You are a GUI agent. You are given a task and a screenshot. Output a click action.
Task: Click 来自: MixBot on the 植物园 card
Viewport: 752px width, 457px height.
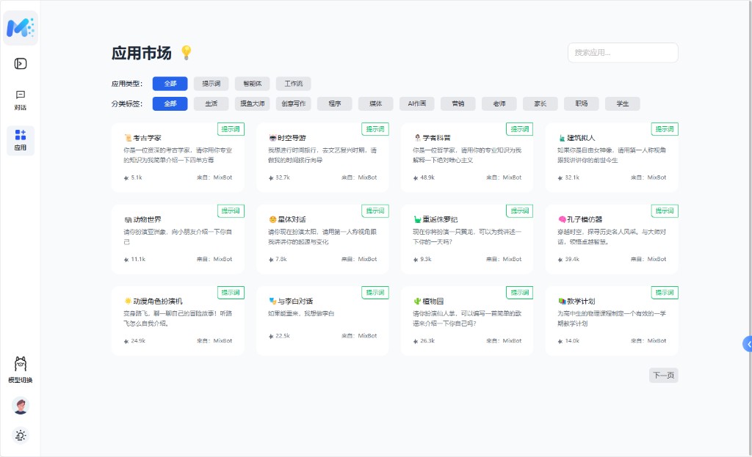(504, 341)
